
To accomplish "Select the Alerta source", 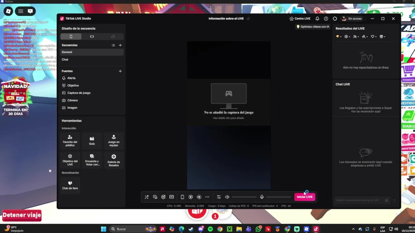I will coord(92,78).
